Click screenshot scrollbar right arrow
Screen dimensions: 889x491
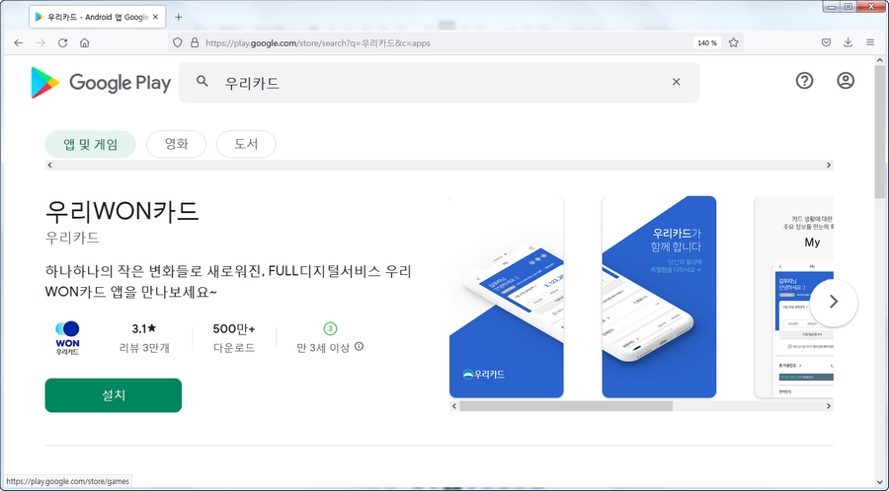pos(829,406)
